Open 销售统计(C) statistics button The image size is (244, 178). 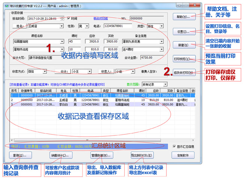(x=59, y=155)
